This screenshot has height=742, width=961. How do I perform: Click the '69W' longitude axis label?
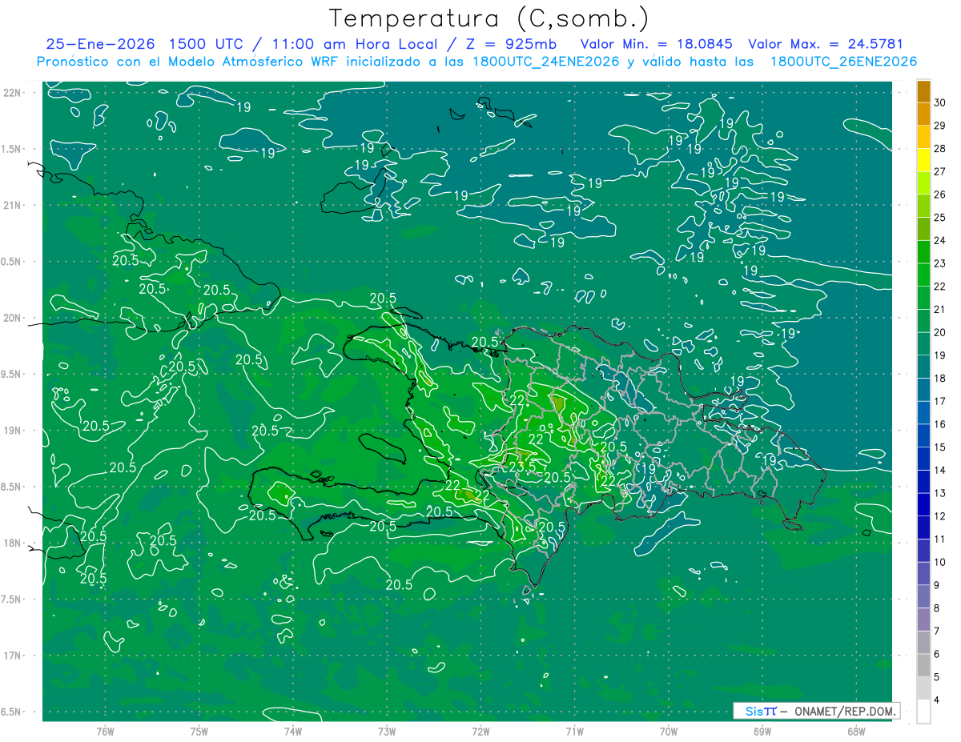coord(762,731)
